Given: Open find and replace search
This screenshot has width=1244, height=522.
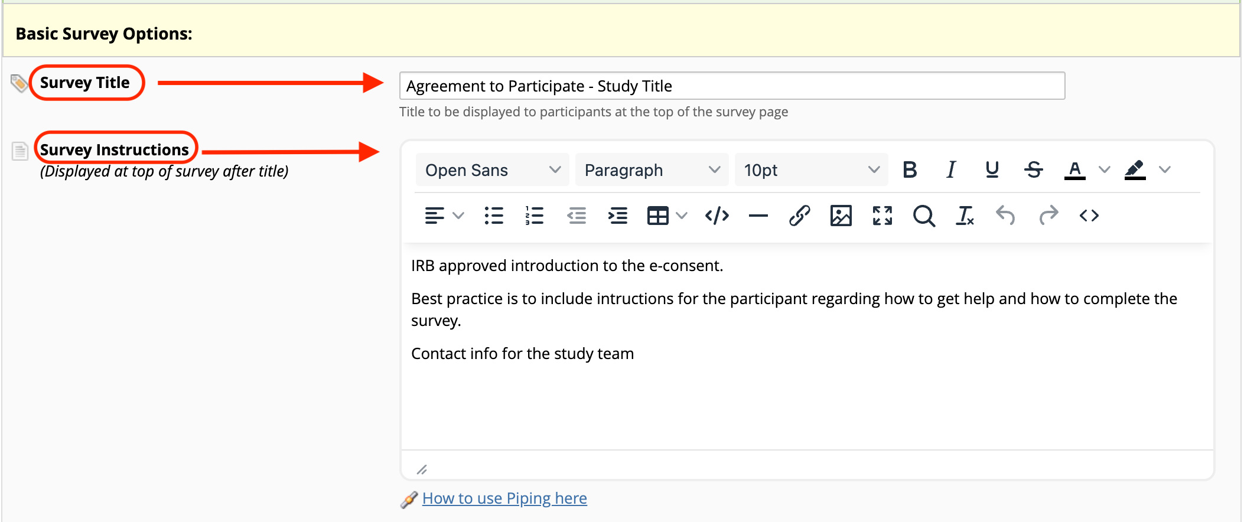Looking at the screenshot, I should [x=924, y=216].
